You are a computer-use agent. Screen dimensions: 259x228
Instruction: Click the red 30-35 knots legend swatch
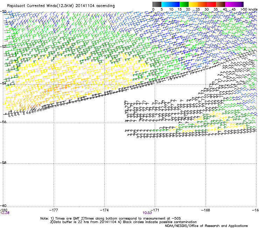click(211, 4)
